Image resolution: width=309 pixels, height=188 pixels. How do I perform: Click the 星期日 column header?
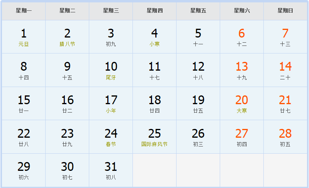coord(285,11)
